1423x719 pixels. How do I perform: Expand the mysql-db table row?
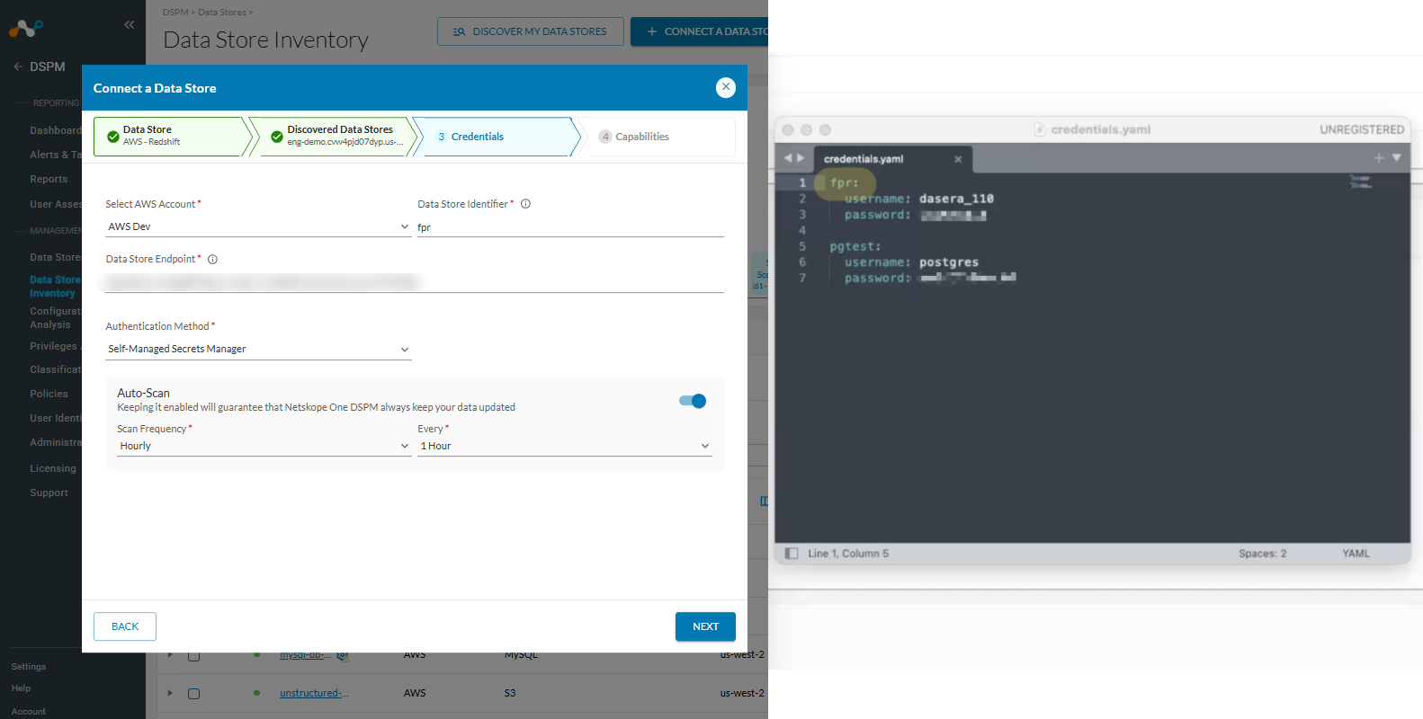[x=170, y=655]
